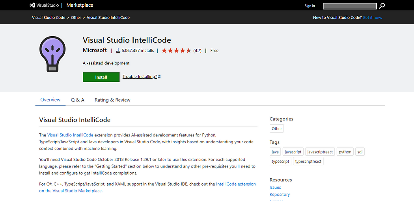Click the typescript tag
The height and width of the screenshot is (201, 414).
click(281, 161)
